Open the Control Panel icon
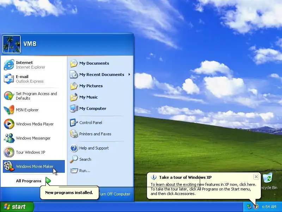 74,123
